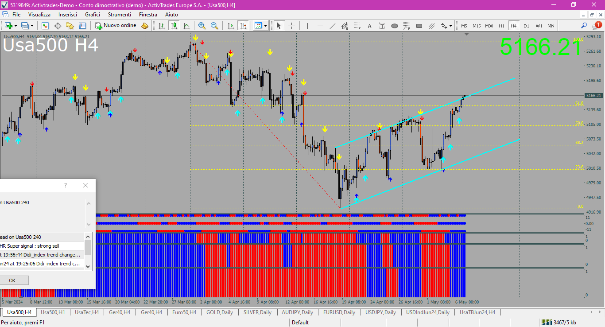The image size is (605, 327).
Task: Open the search magnifier icon
Action: (584, 26)
